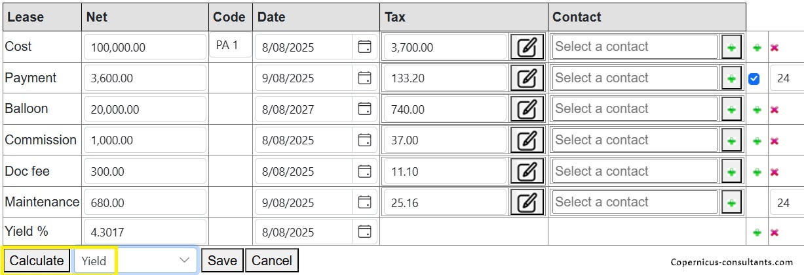Open the tax editor for Cost row
804x275 pixels.
coord(527,47)
